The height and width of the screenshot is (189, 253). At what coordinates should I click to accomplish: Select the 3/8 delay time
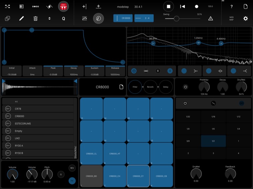coord(188,141)
